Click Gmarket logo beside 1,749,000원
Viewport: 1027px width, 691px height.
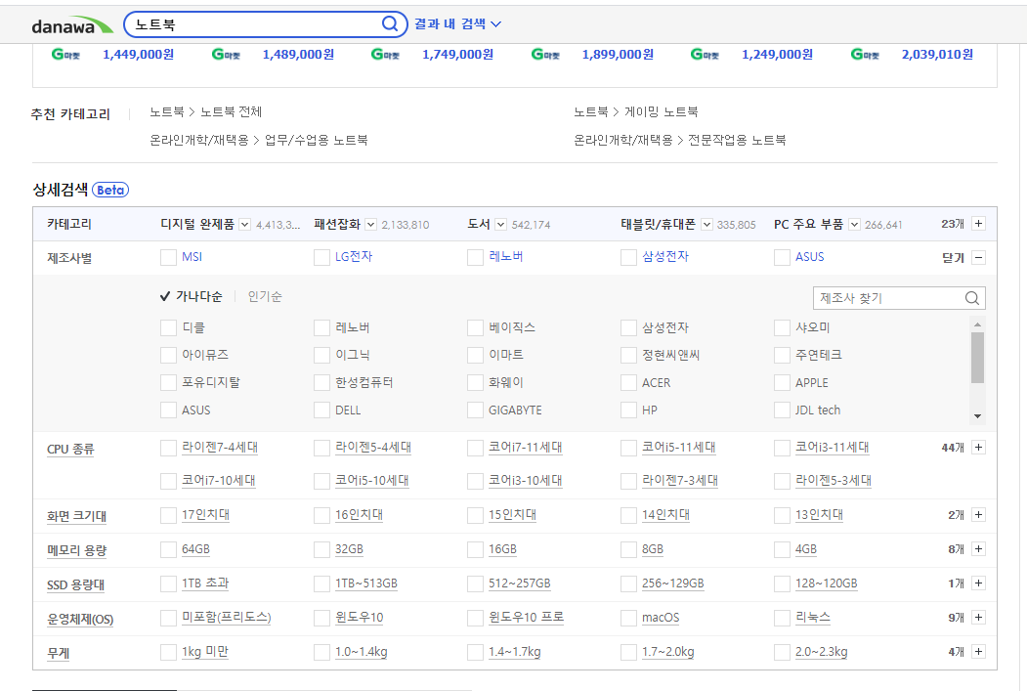pyautogui.click(x=385, y=55)
